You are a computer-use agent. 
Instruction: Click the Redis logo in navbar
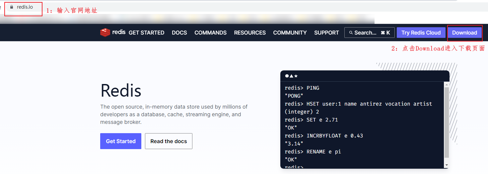pyautogui.click(x=113, y=32)
